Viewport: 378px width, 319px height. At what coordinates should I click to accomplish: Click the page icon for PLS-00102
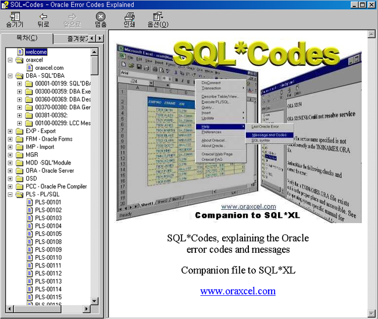(x=30, y=210)
